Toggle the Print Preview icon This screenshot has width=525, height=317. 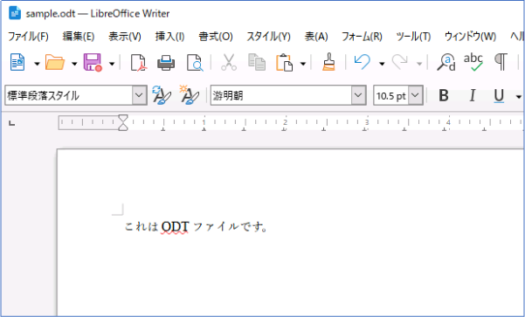(x=195, y=62)
